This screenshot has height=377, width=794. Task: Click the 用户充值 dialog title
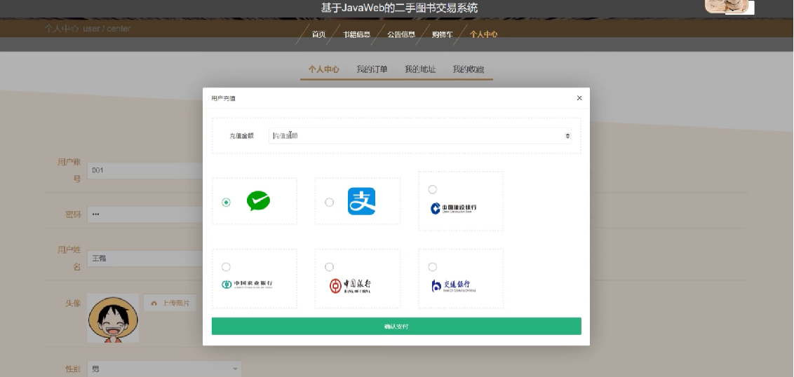(223, 98)
